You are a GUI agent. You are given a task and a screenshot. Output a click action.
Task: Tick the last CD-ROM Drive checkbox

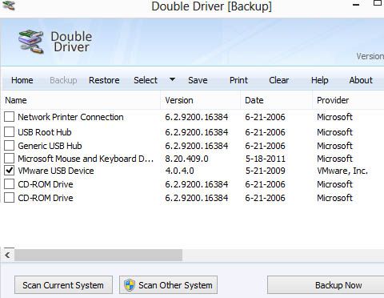10,198
